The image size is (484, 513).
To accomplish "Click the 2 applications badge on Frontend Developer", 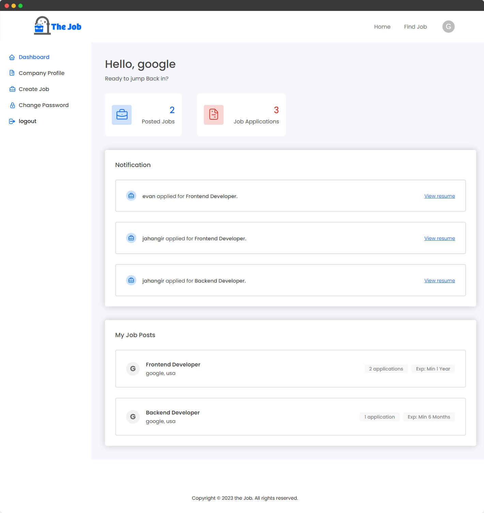I will tap(386, 368).
